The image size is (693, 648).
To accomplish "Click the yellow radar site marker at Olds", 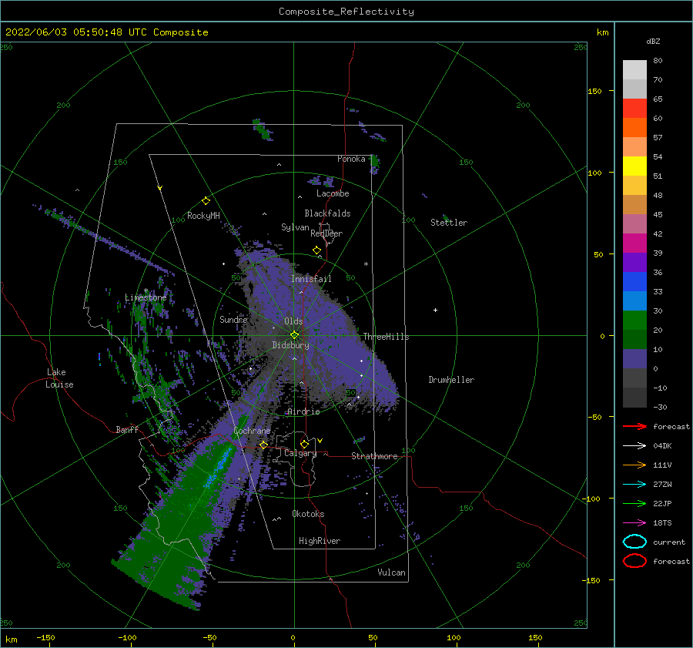I will (x=294, y=335).
